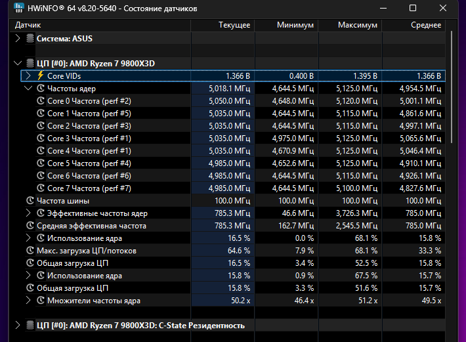
Task: Click the 162.7 МГц minimum value
Action: (296, 226)
